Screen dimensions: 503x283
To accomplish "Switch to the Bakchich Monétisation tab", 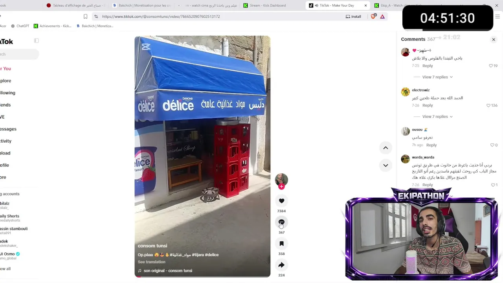I will pyautogui.click(x=141, y=6).
